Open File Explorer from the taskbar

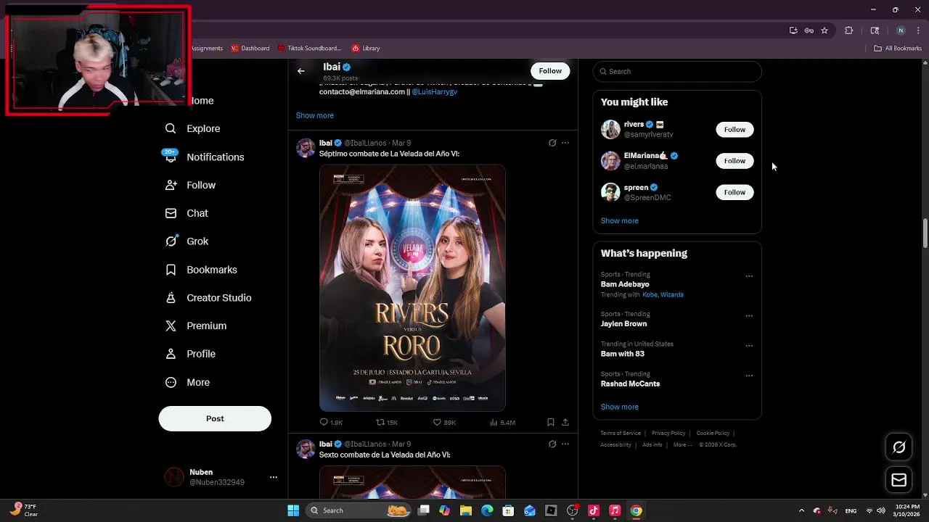(x=466, y=510)
